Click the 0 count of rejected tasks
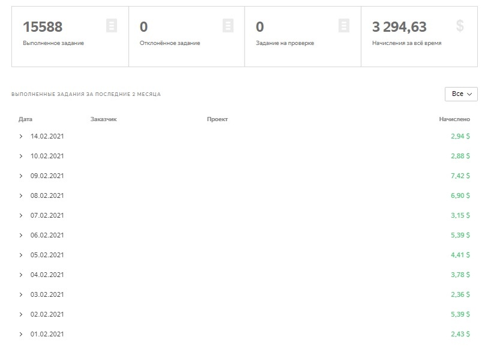Viewport: 488px width, 346px height. click(x=143, y=27)
